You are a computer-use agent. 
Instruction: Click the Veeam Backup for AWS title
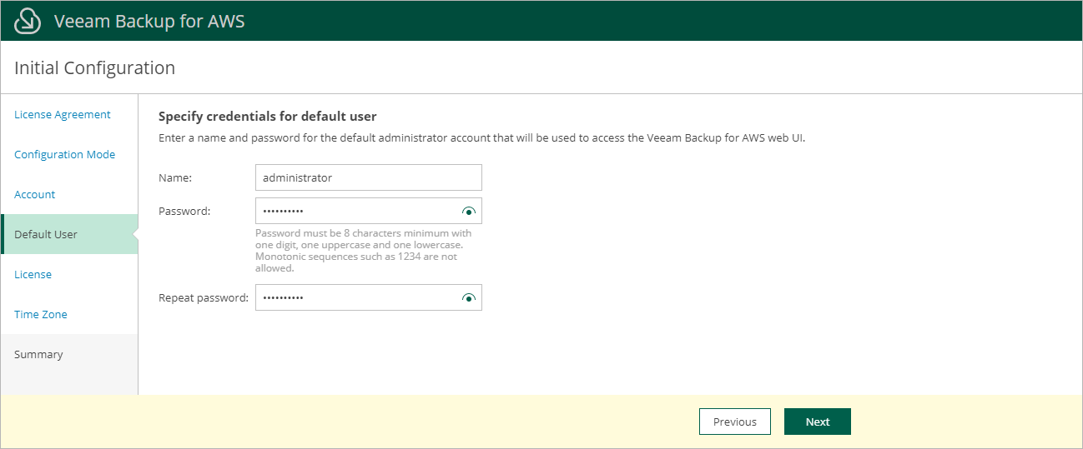[x=149, y=21]
